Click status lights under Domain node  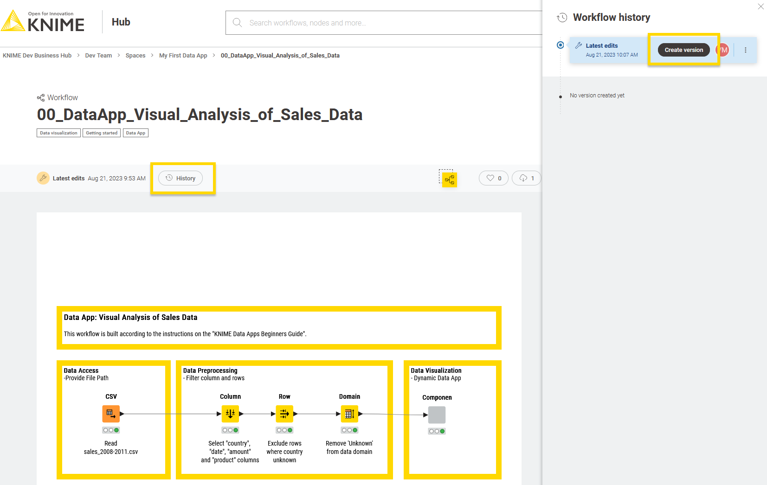click(349, 430)
